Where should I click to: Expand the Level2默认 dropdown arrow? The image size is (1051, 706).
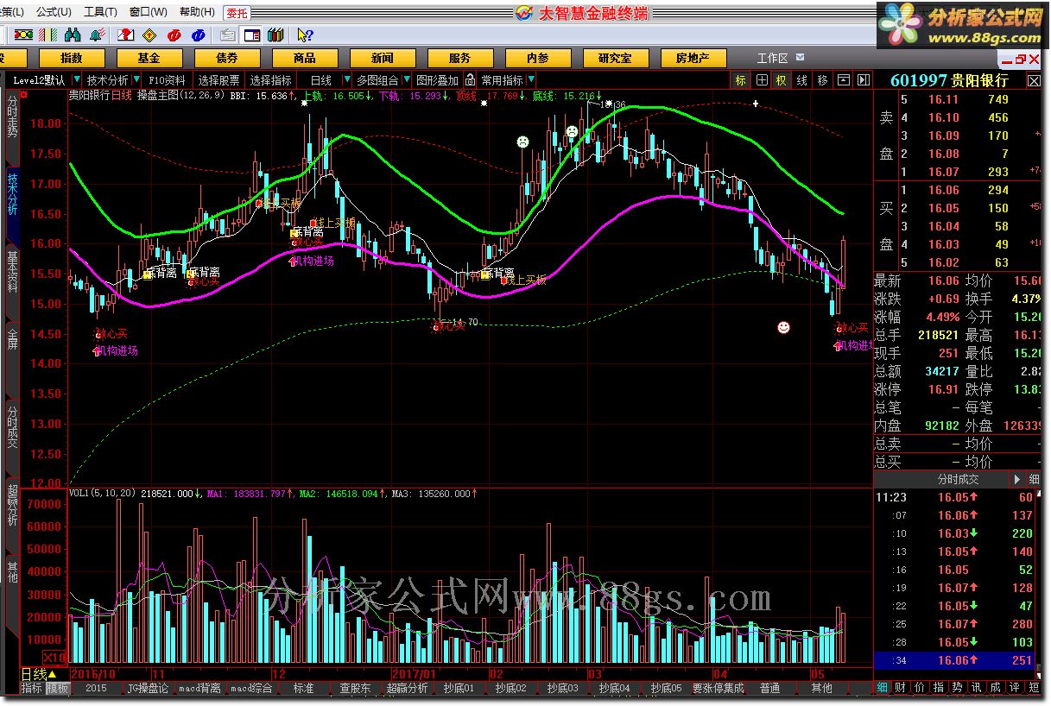[x=76, y=80]
